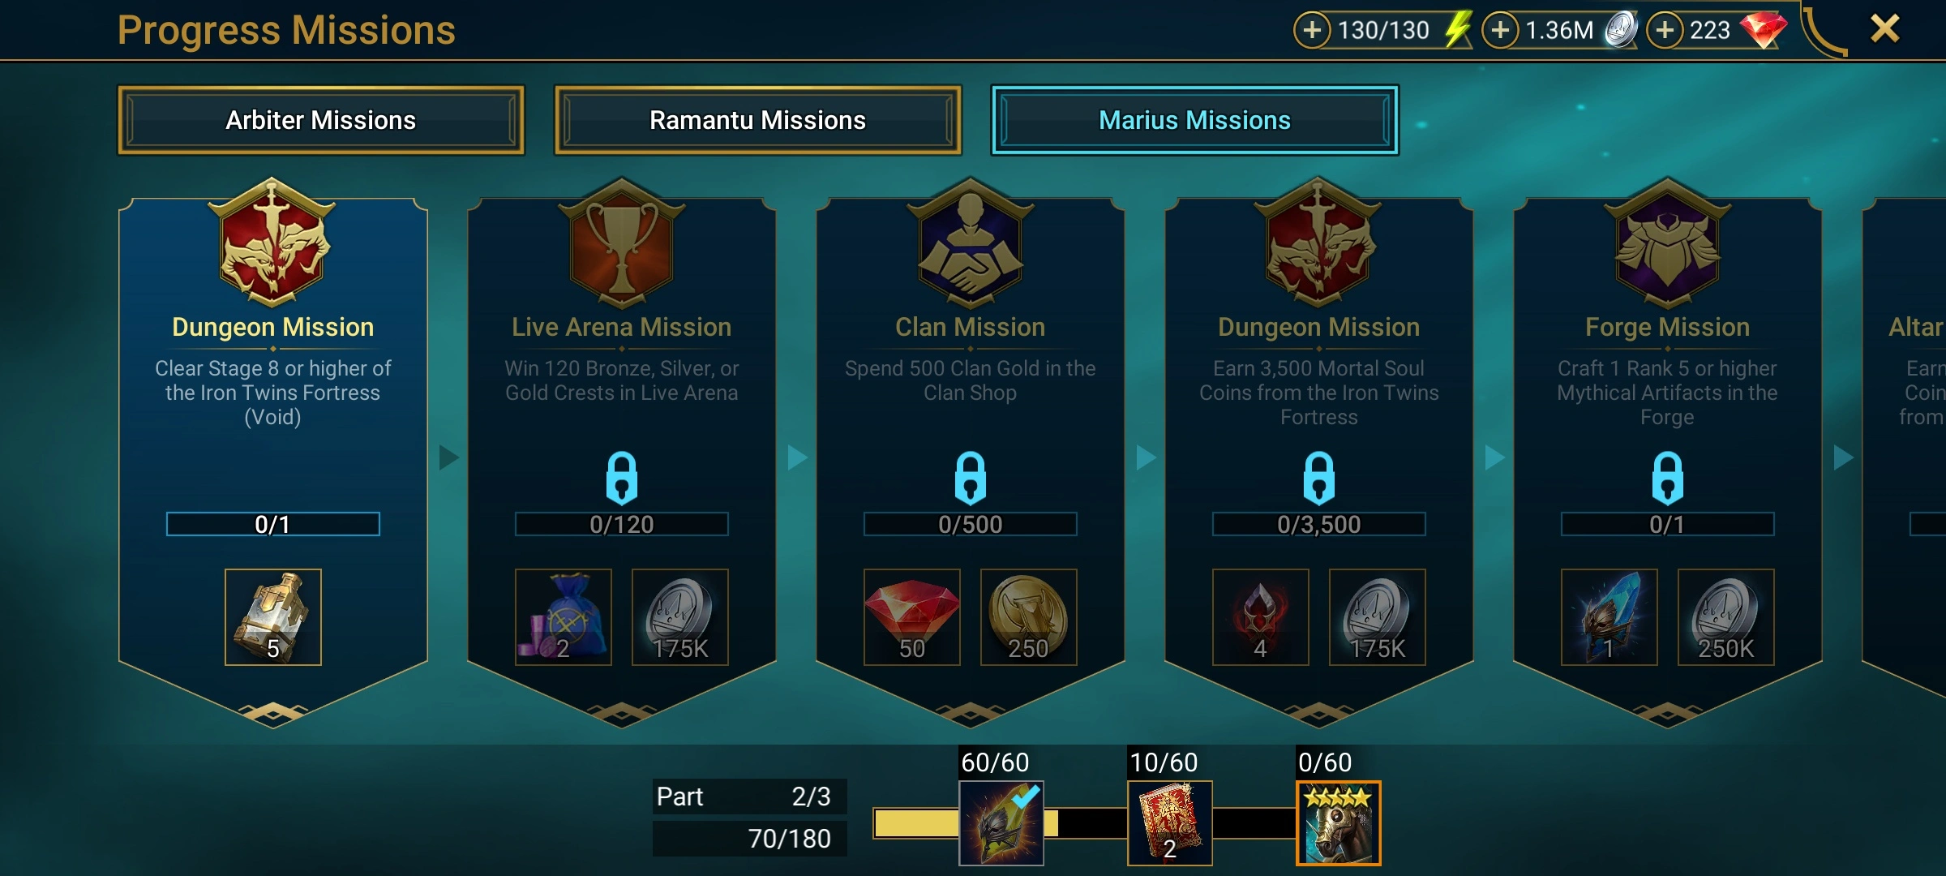Open the Arbiter Missions tab

(321, 120)
